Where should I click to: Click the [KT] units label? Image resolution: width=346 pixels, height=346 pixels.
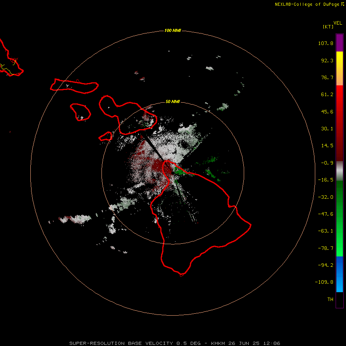(x=328, y=27)
